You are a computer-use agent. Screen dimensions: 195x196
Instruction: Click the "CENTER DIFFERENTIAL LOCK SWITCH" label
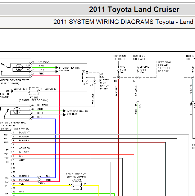tap(13, 124)
